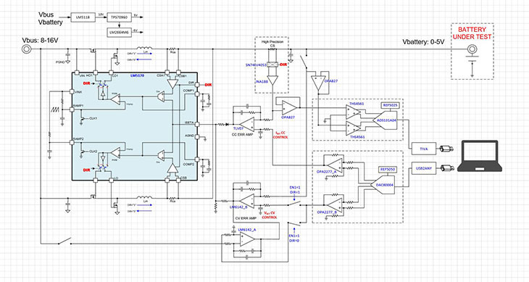Select the ADS131A04 converter symbol
This screenshot has height=282, width=529.
pos(386,120)
